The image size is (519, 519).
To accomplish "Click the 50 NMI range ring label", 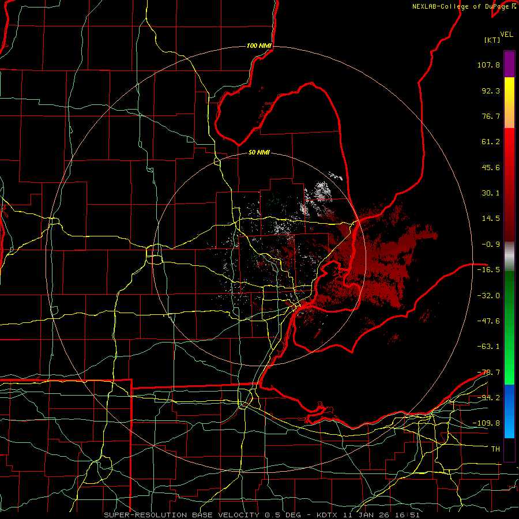I will 259,153.
